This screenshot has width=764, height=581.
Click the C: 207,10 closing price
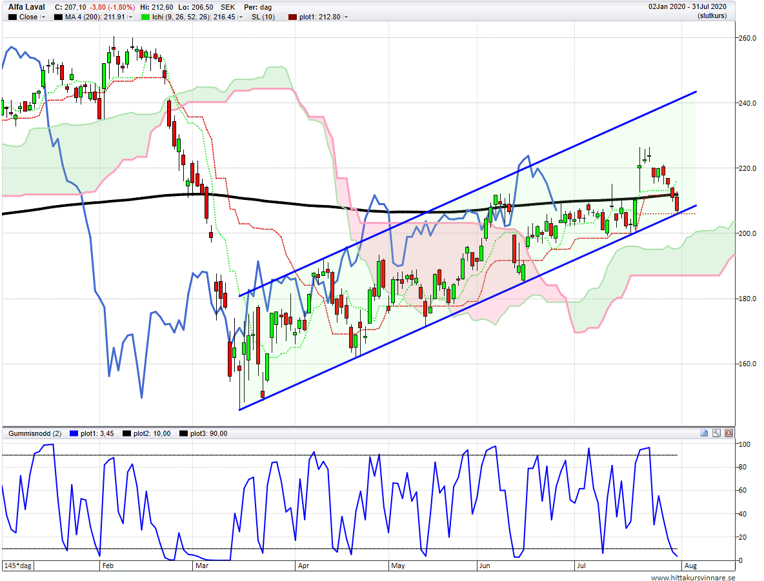(x=70, y=7)
